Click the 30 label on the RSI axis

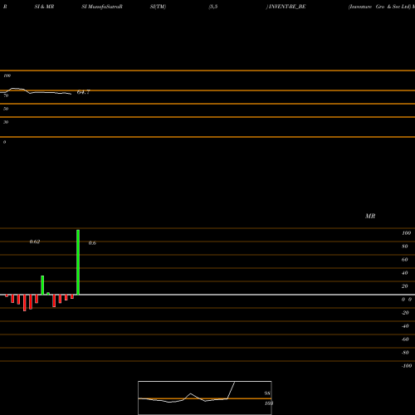click(6, 122)
